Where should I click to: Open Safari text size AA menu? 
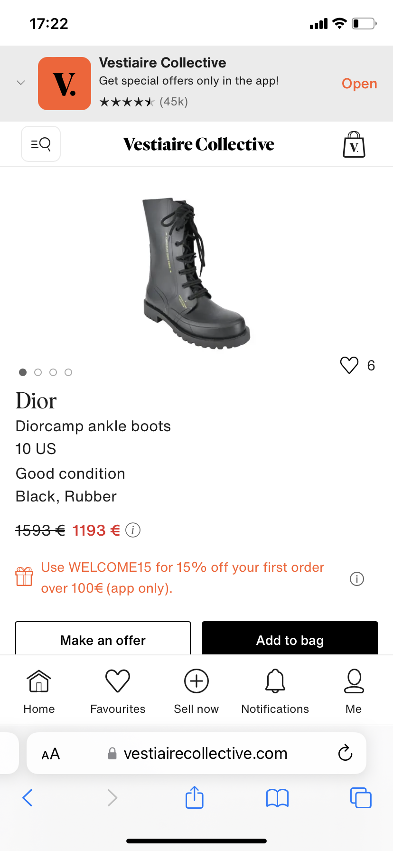(x=51, y=754)
